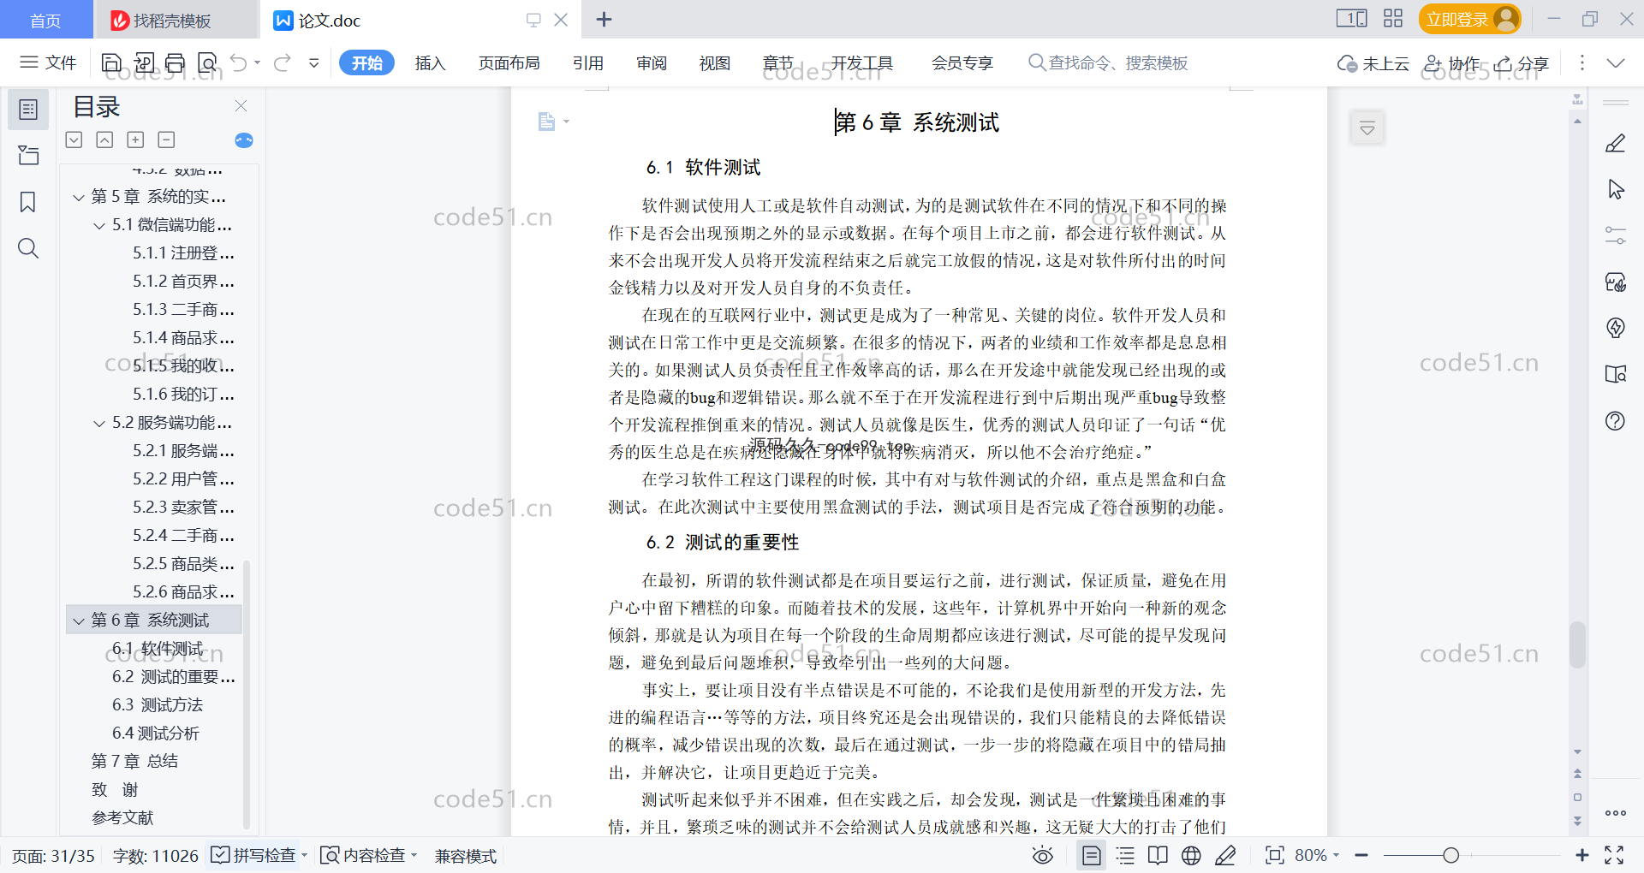Select the arrow selection tool in the right sidebar

[x=1615, y=190]
